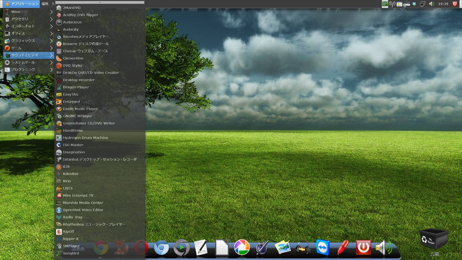Launch Chromium from the dock
The width and height of the screenshot is (462, 260).
pos(161,248)
